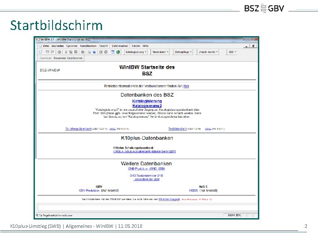Image resolution: width=318 pixels, height=238 pixels.
Task: Click the new document icon in the toolbar
Action: 41,52
